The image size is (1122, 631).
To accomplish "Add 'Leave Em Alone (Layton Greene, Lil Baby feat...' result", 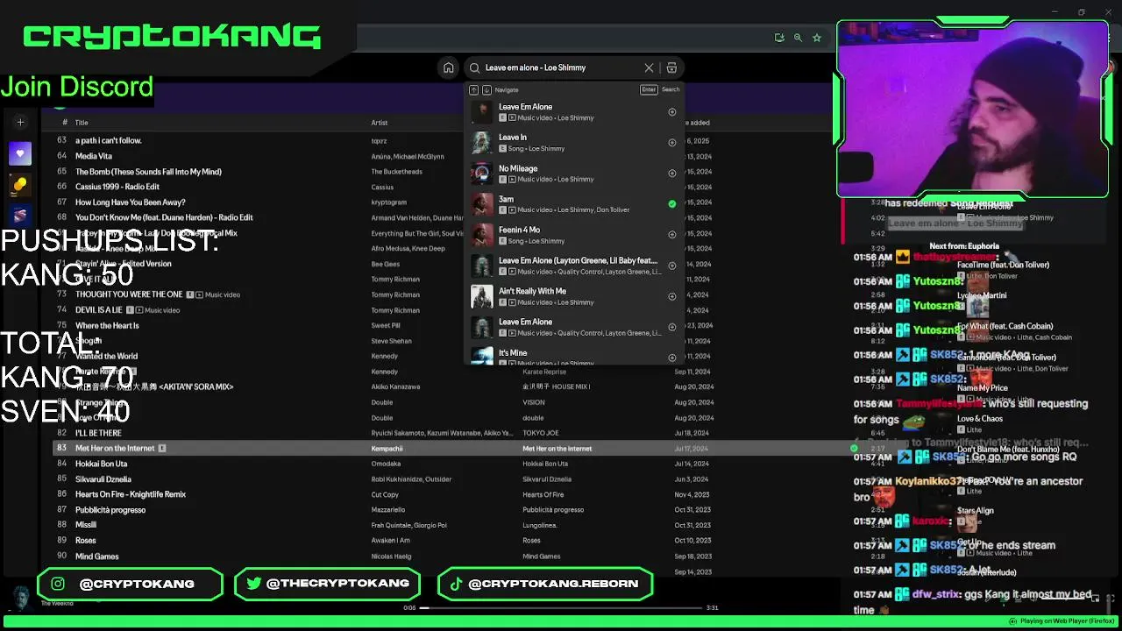I will [672, 266].
